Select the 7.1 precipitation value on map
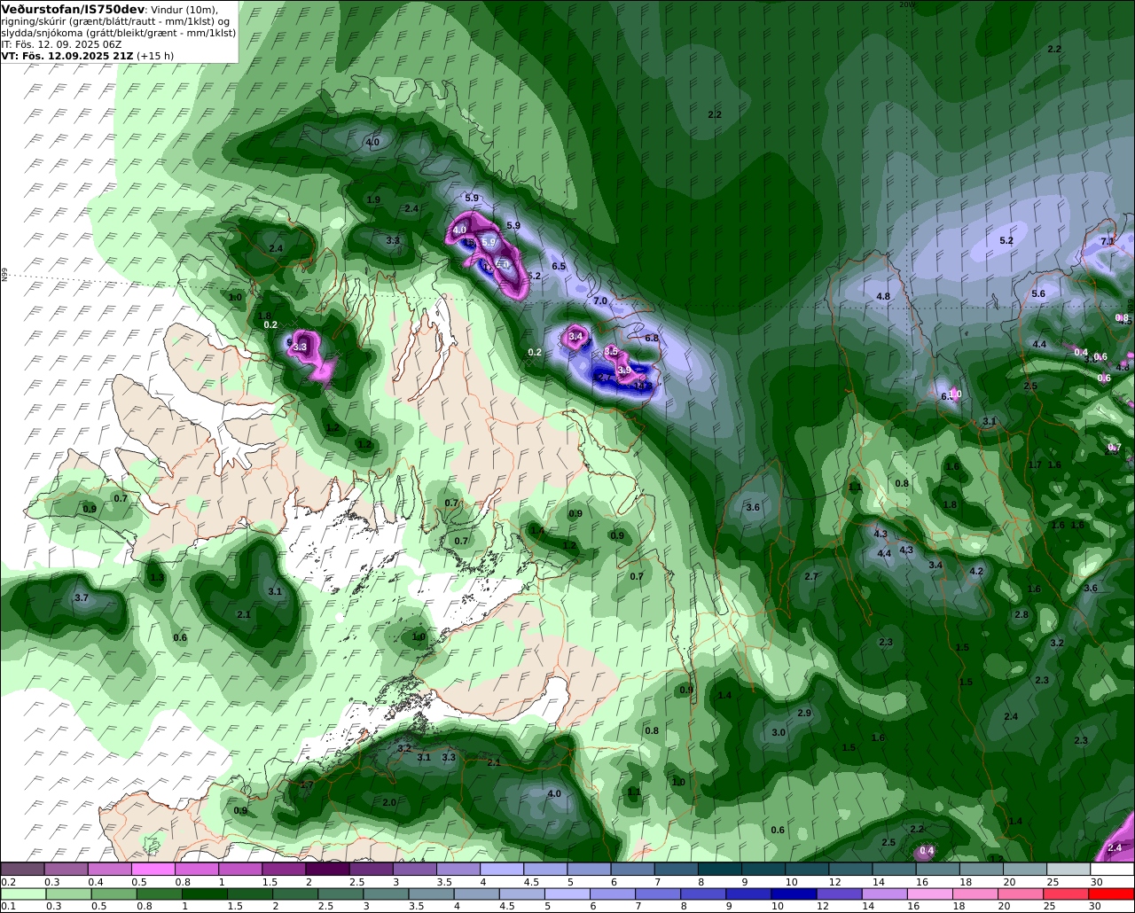This screenshot has height=913, width=1135. [1108, 241]
